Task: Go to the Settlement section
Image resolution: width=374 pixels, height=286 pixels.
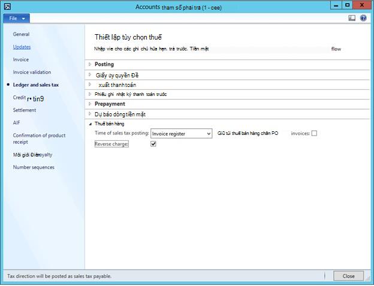Action: coord(25,110)
